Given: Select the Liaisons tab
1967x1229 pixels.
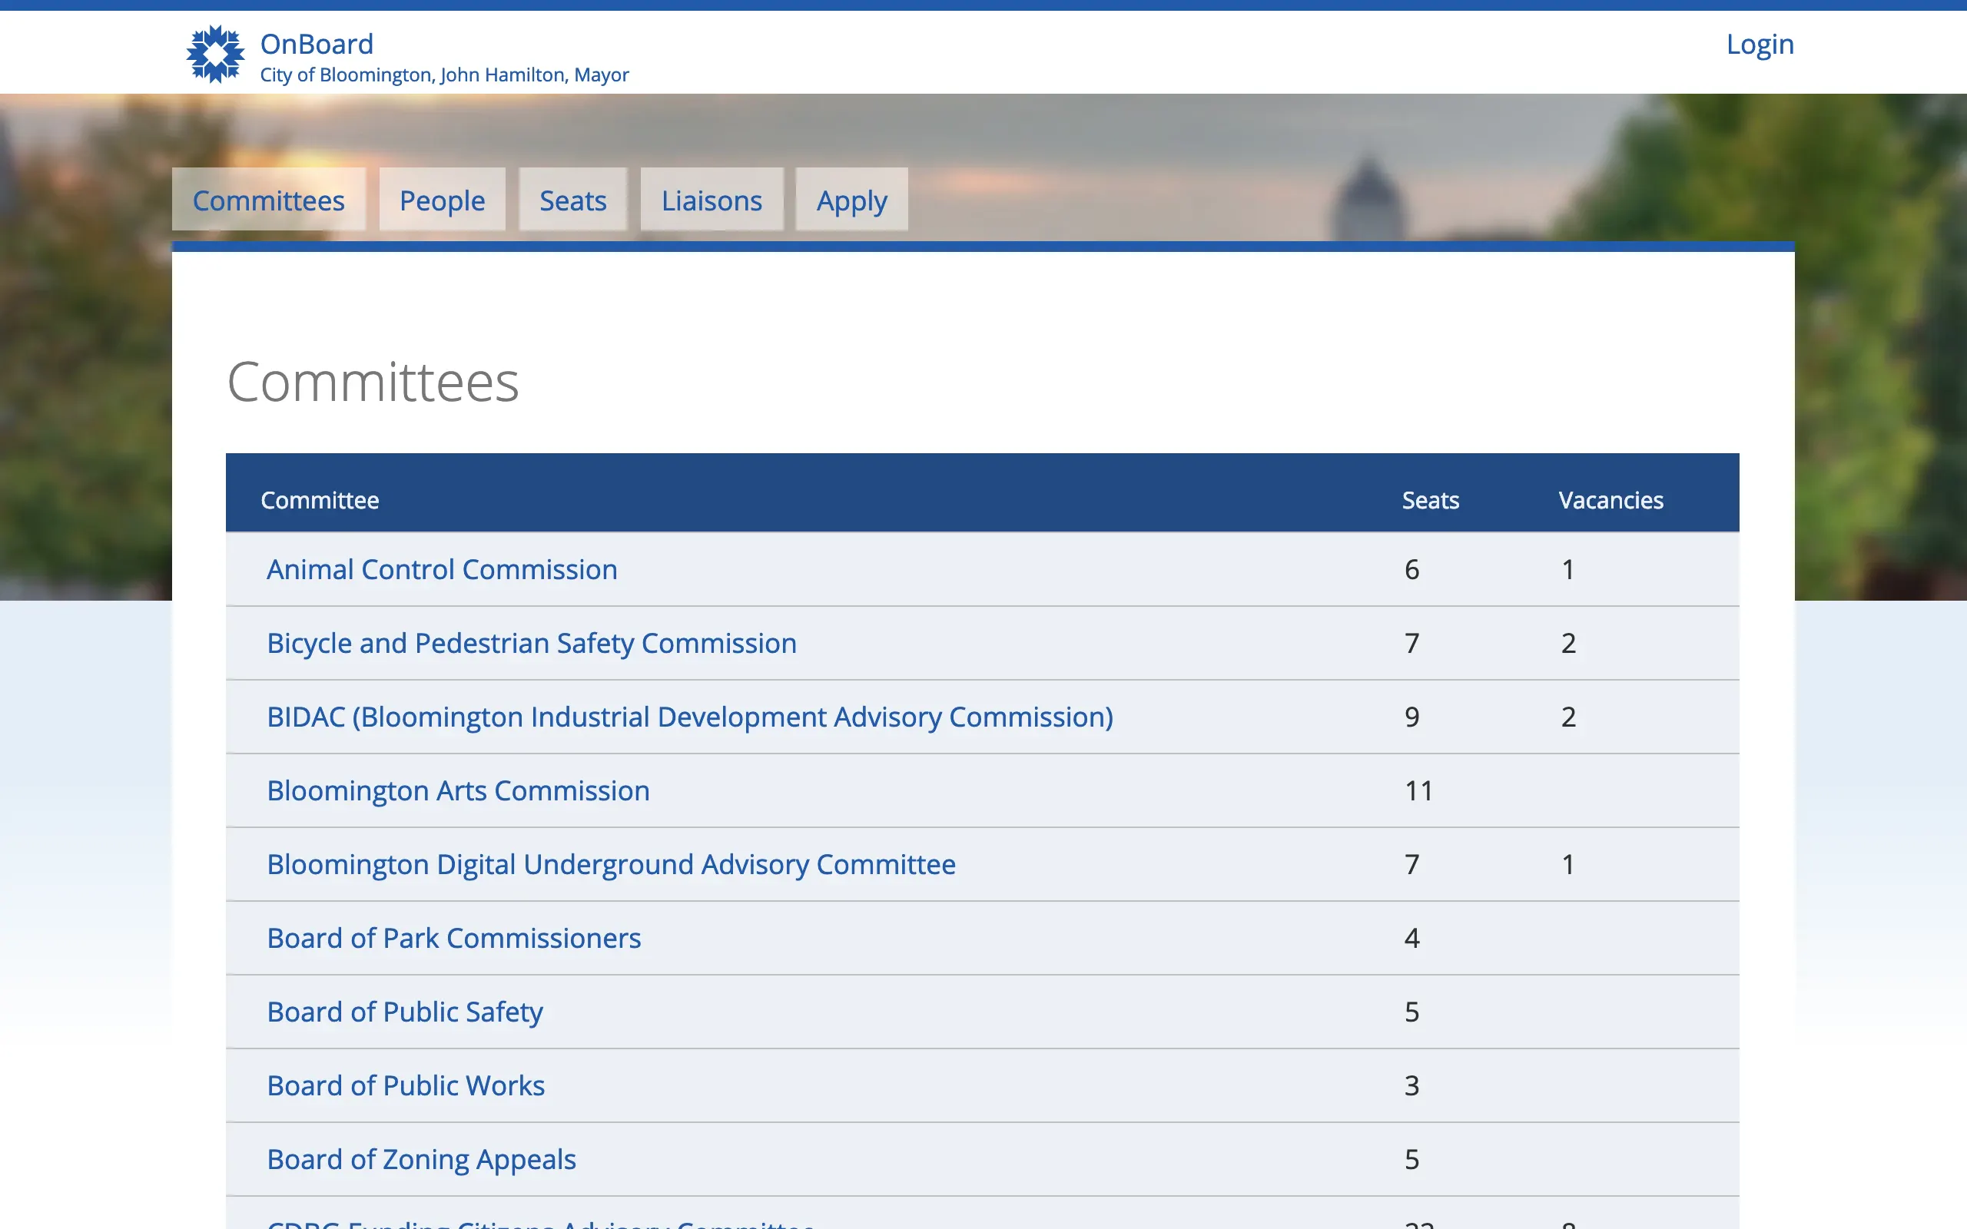Looking at the screenshot, I should pos(712,200).
